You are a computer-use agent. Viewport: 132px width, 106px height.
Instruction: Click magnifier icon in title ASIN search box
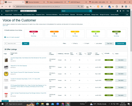(6, 43)
